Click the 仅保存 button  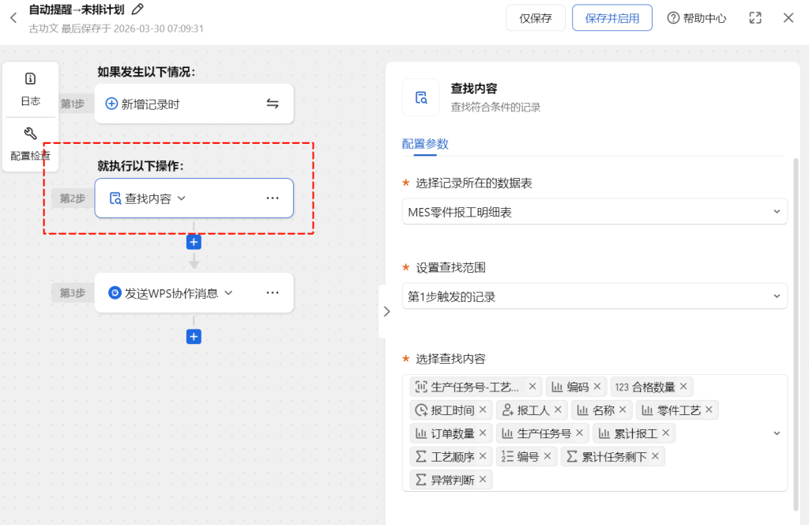click(x=536, y=18)
